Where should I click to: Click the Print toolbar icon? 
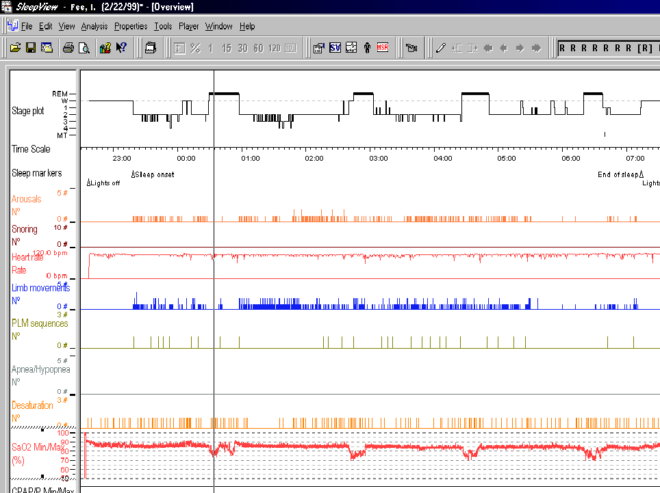pyautogui.click(x=68, y=48)
